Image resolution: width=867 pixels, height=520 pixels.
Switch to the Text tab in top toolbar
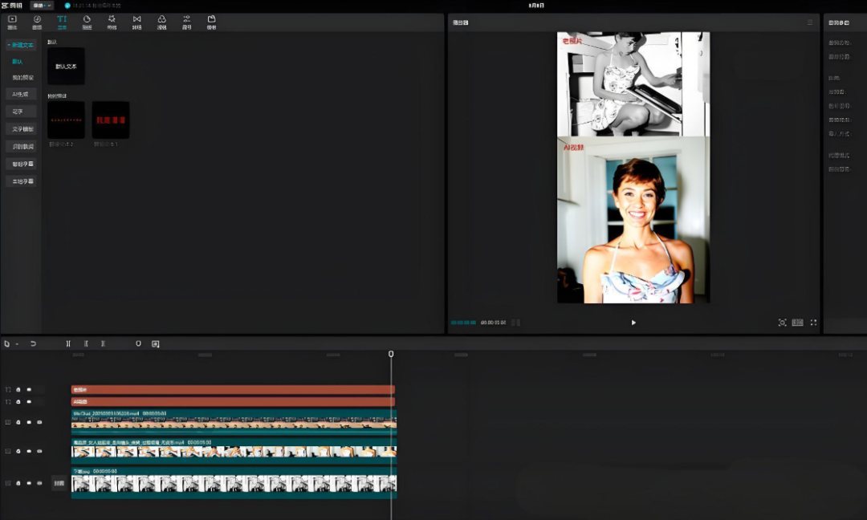point(62,21)
